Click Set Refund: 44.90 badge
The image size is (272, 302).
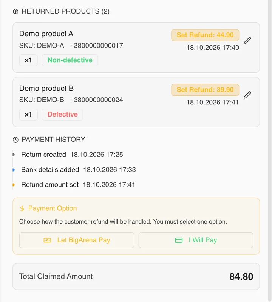point(205,35)
